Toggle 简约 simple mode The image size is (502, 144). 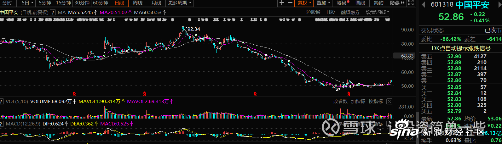click(x=379, y=3)
